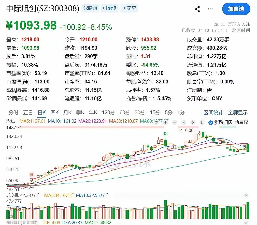
Task: Close the volume indicator panel
Action: (x=246, y=195)
